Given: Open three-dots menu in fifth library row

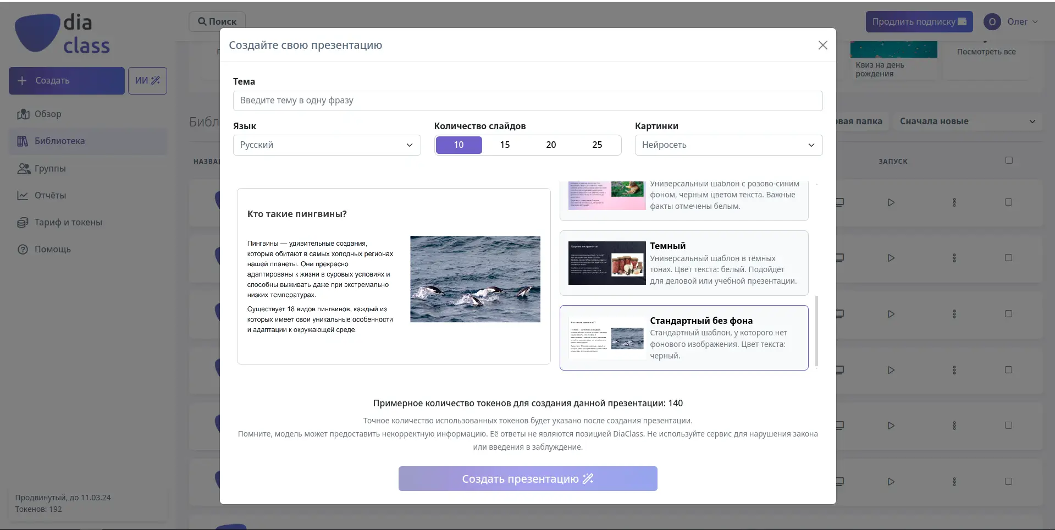Looking at the screenshot, I should click(954, 426).
